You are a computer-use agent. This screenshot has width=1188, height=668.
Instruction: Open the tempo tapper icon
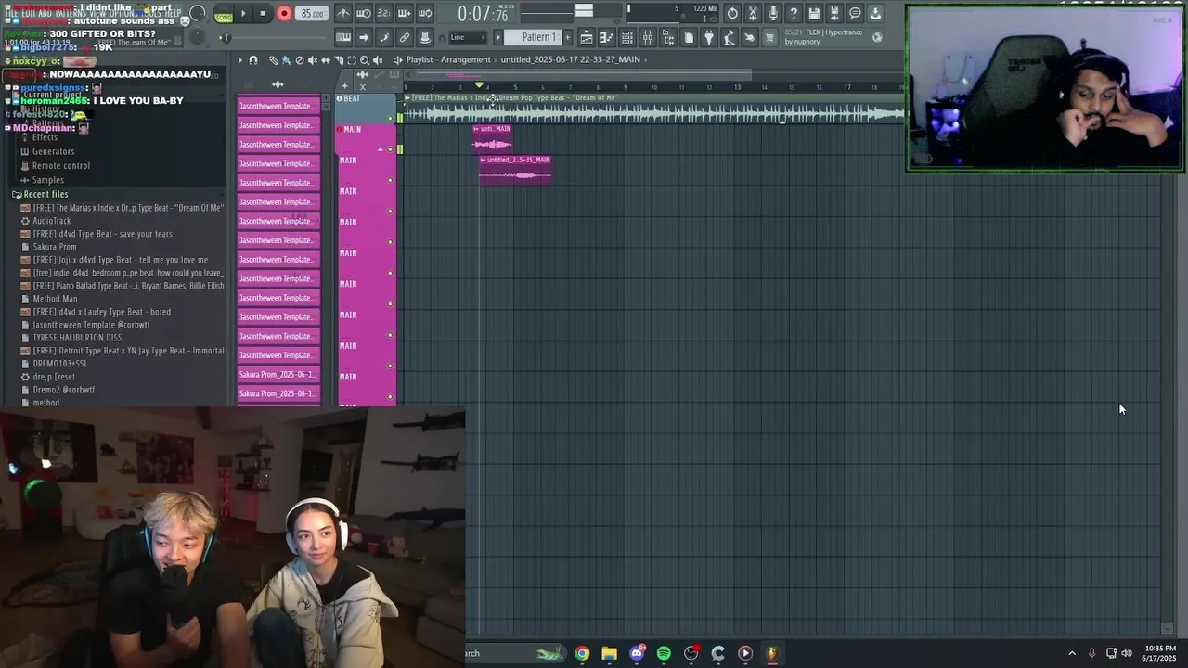(730, 38)
